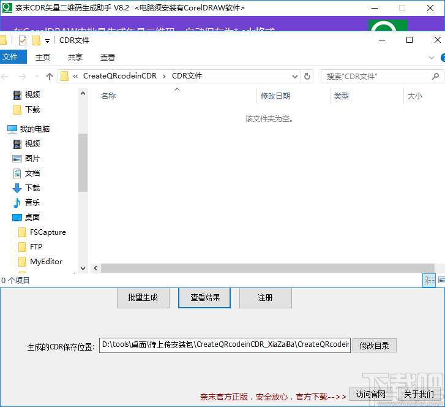Open the yellow 下载 folder in sidebar
The height and width of the screenshot is (407, 445).
[x=26, y=110]
